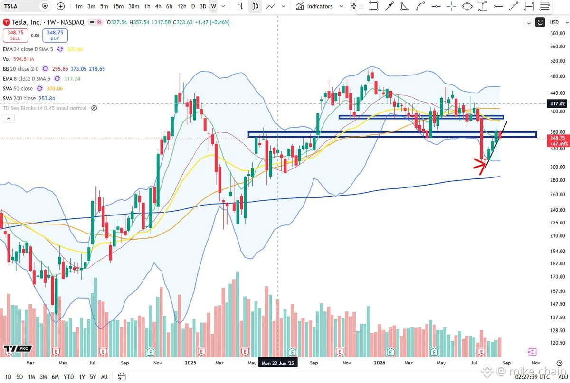Screen dimensions: 570x383
Task: Click the Vol 594.81M legend entry
Action: tap(19, 59)
